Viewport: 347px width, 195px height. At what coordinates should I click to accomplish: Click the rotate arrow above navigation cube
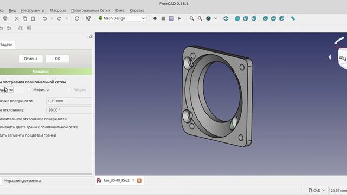click(339, 41)
